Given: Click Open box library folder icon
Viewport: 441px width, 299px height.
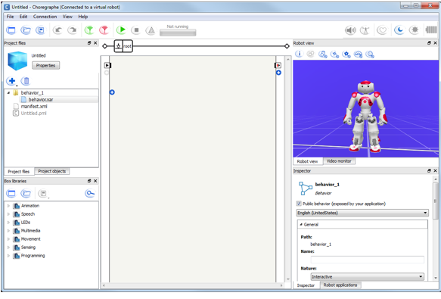Looking at the screenshot, I should [26, 194].
